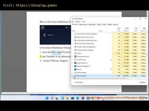Viewport: 149px width, 111px height.
Task: Click "contact Valorant Support" line in document
Action: tap(56, 61)
